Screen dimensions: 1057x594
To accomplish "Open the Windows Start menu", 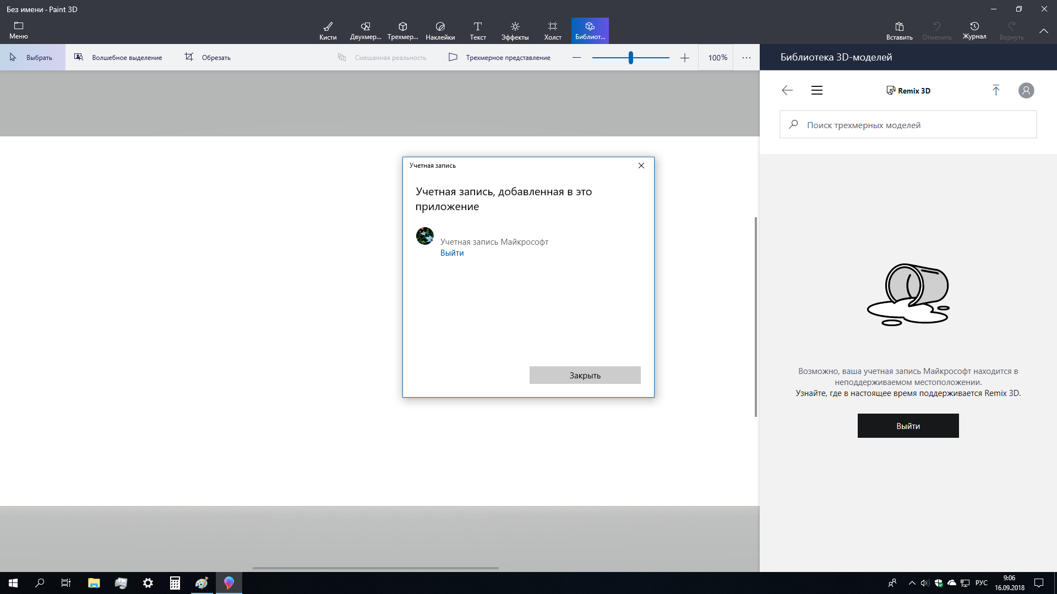I will coord(13,583).
